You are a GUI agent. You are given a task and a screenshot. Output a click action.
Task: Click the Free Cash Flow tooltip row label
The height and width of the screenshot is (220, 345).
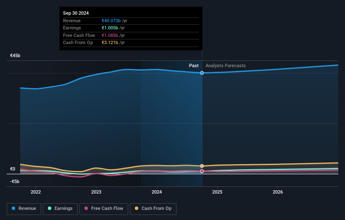79,35
